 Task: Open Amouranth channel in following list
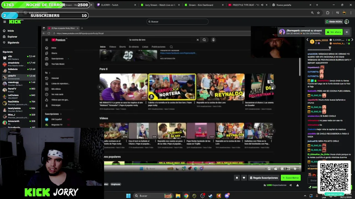coord(19,122)
